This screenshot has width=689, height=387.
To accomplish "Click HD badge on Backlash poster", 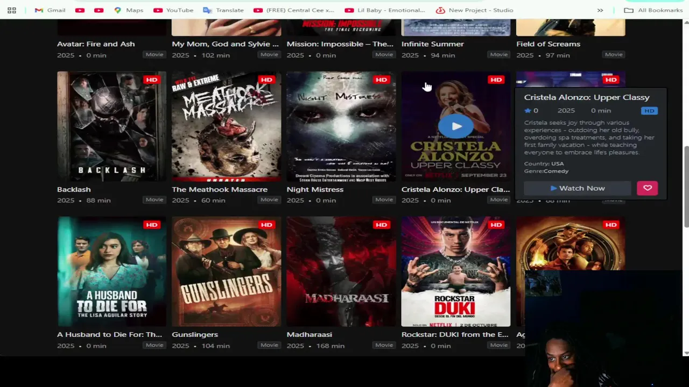I will point(152,80).
